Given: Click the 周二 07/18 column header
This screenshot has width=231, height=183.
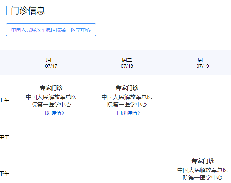Looking at the screenshot, I should point(127,63).
